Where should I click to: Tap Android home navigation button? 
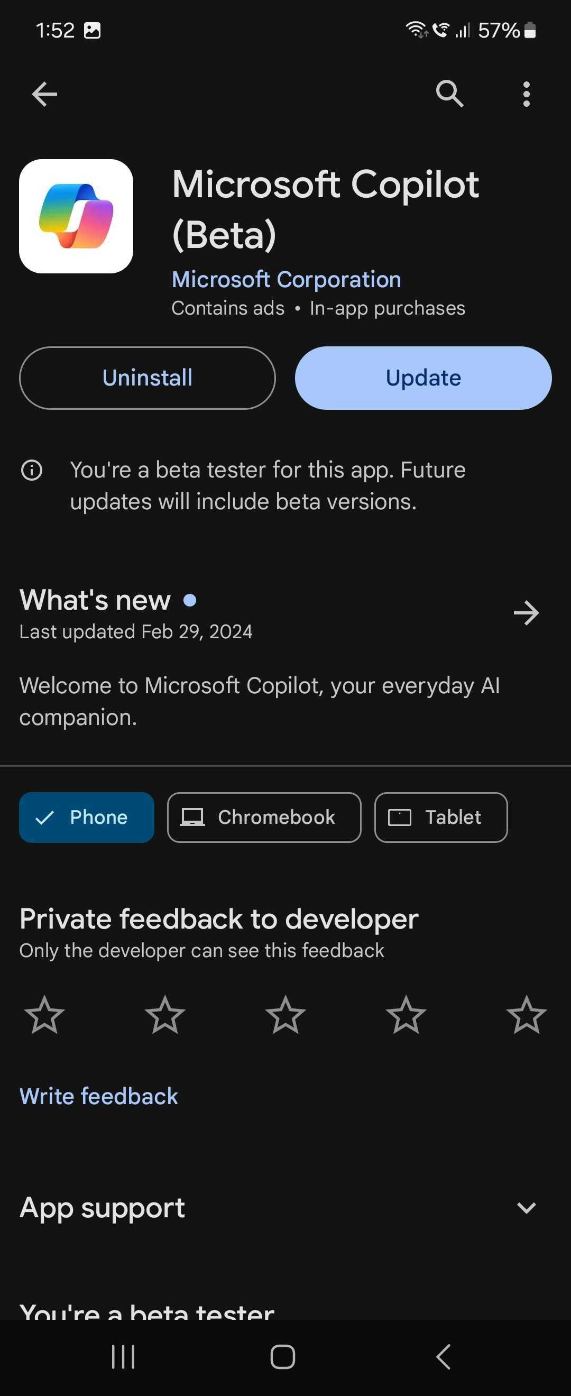(x=283, y=1357)
